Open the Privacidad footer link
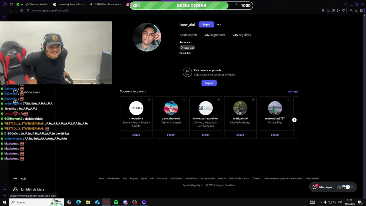Image resolution: width=366 pixels, height=206 pixels. (x=162, y=179)
